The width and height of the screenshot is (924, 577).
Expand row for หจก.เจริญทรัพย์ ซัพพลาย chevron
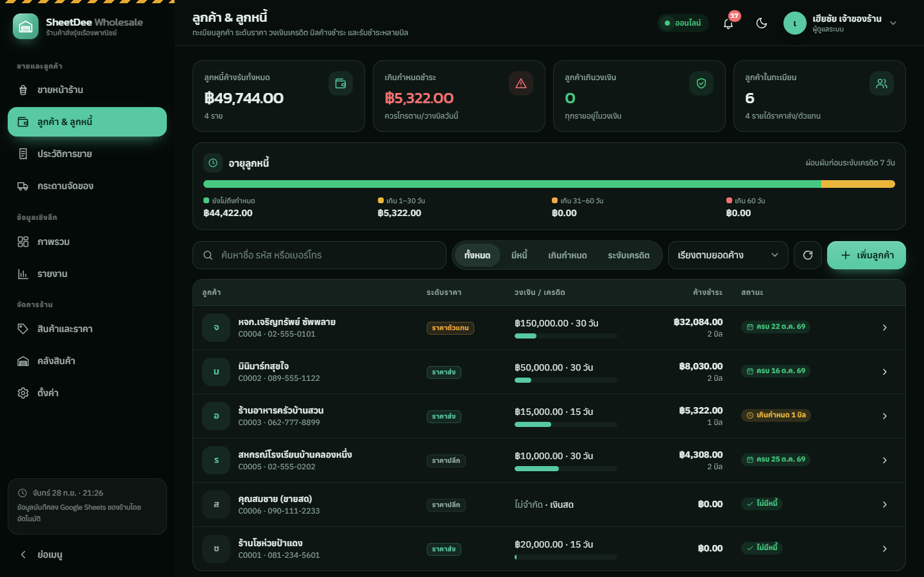(x=885, y=328)
